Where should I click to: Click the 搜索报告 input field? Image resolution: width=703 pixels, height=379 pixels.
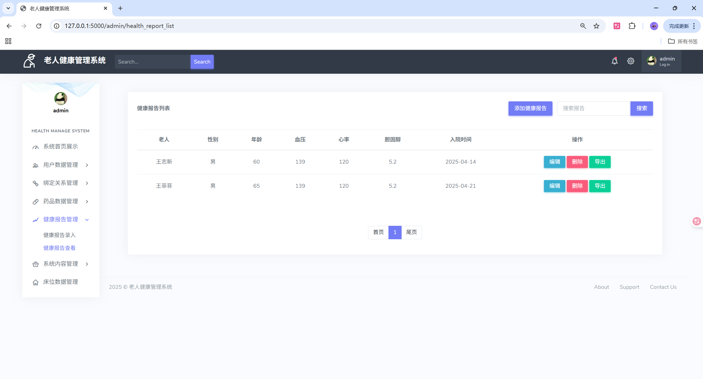click(x=593, y=108)
